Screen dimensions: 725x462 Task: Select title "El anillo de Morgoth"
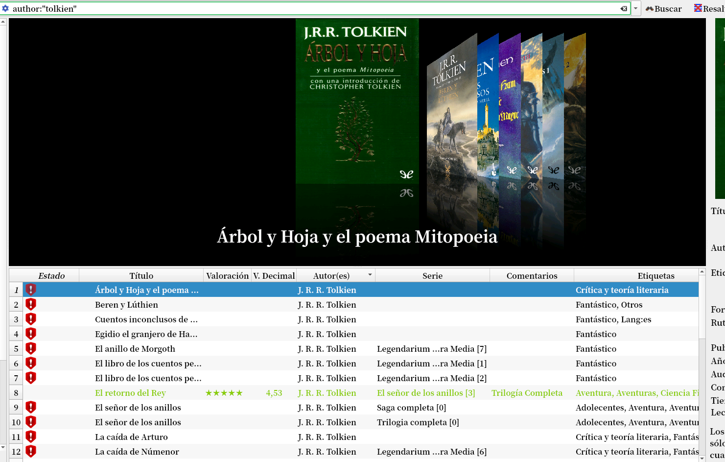pyautogui.click(x=135, y=348)
